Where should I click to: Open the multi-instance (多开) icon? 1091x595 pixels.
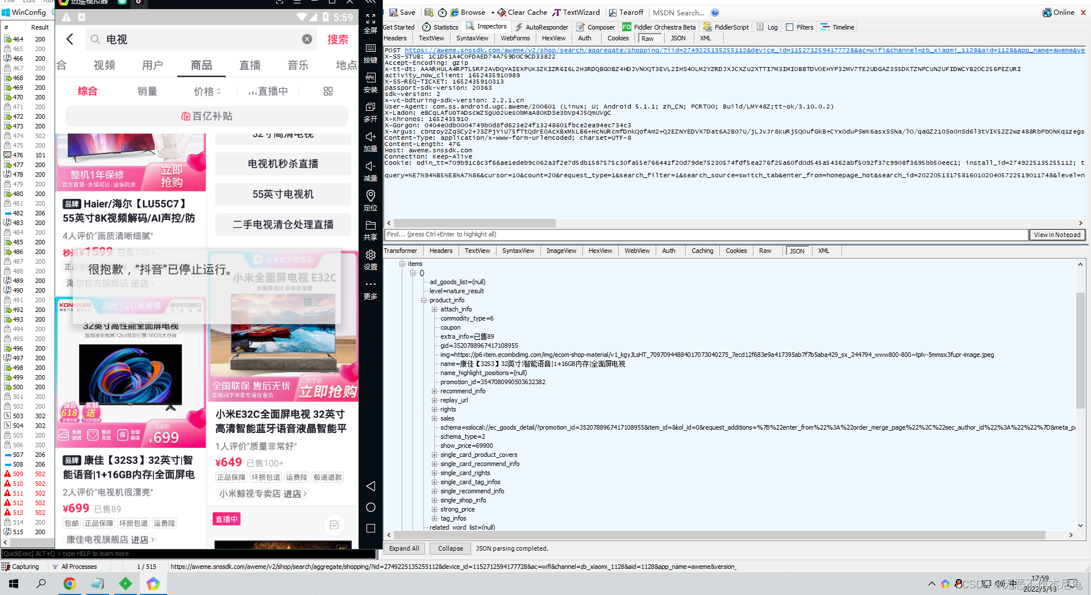(370, 107)
